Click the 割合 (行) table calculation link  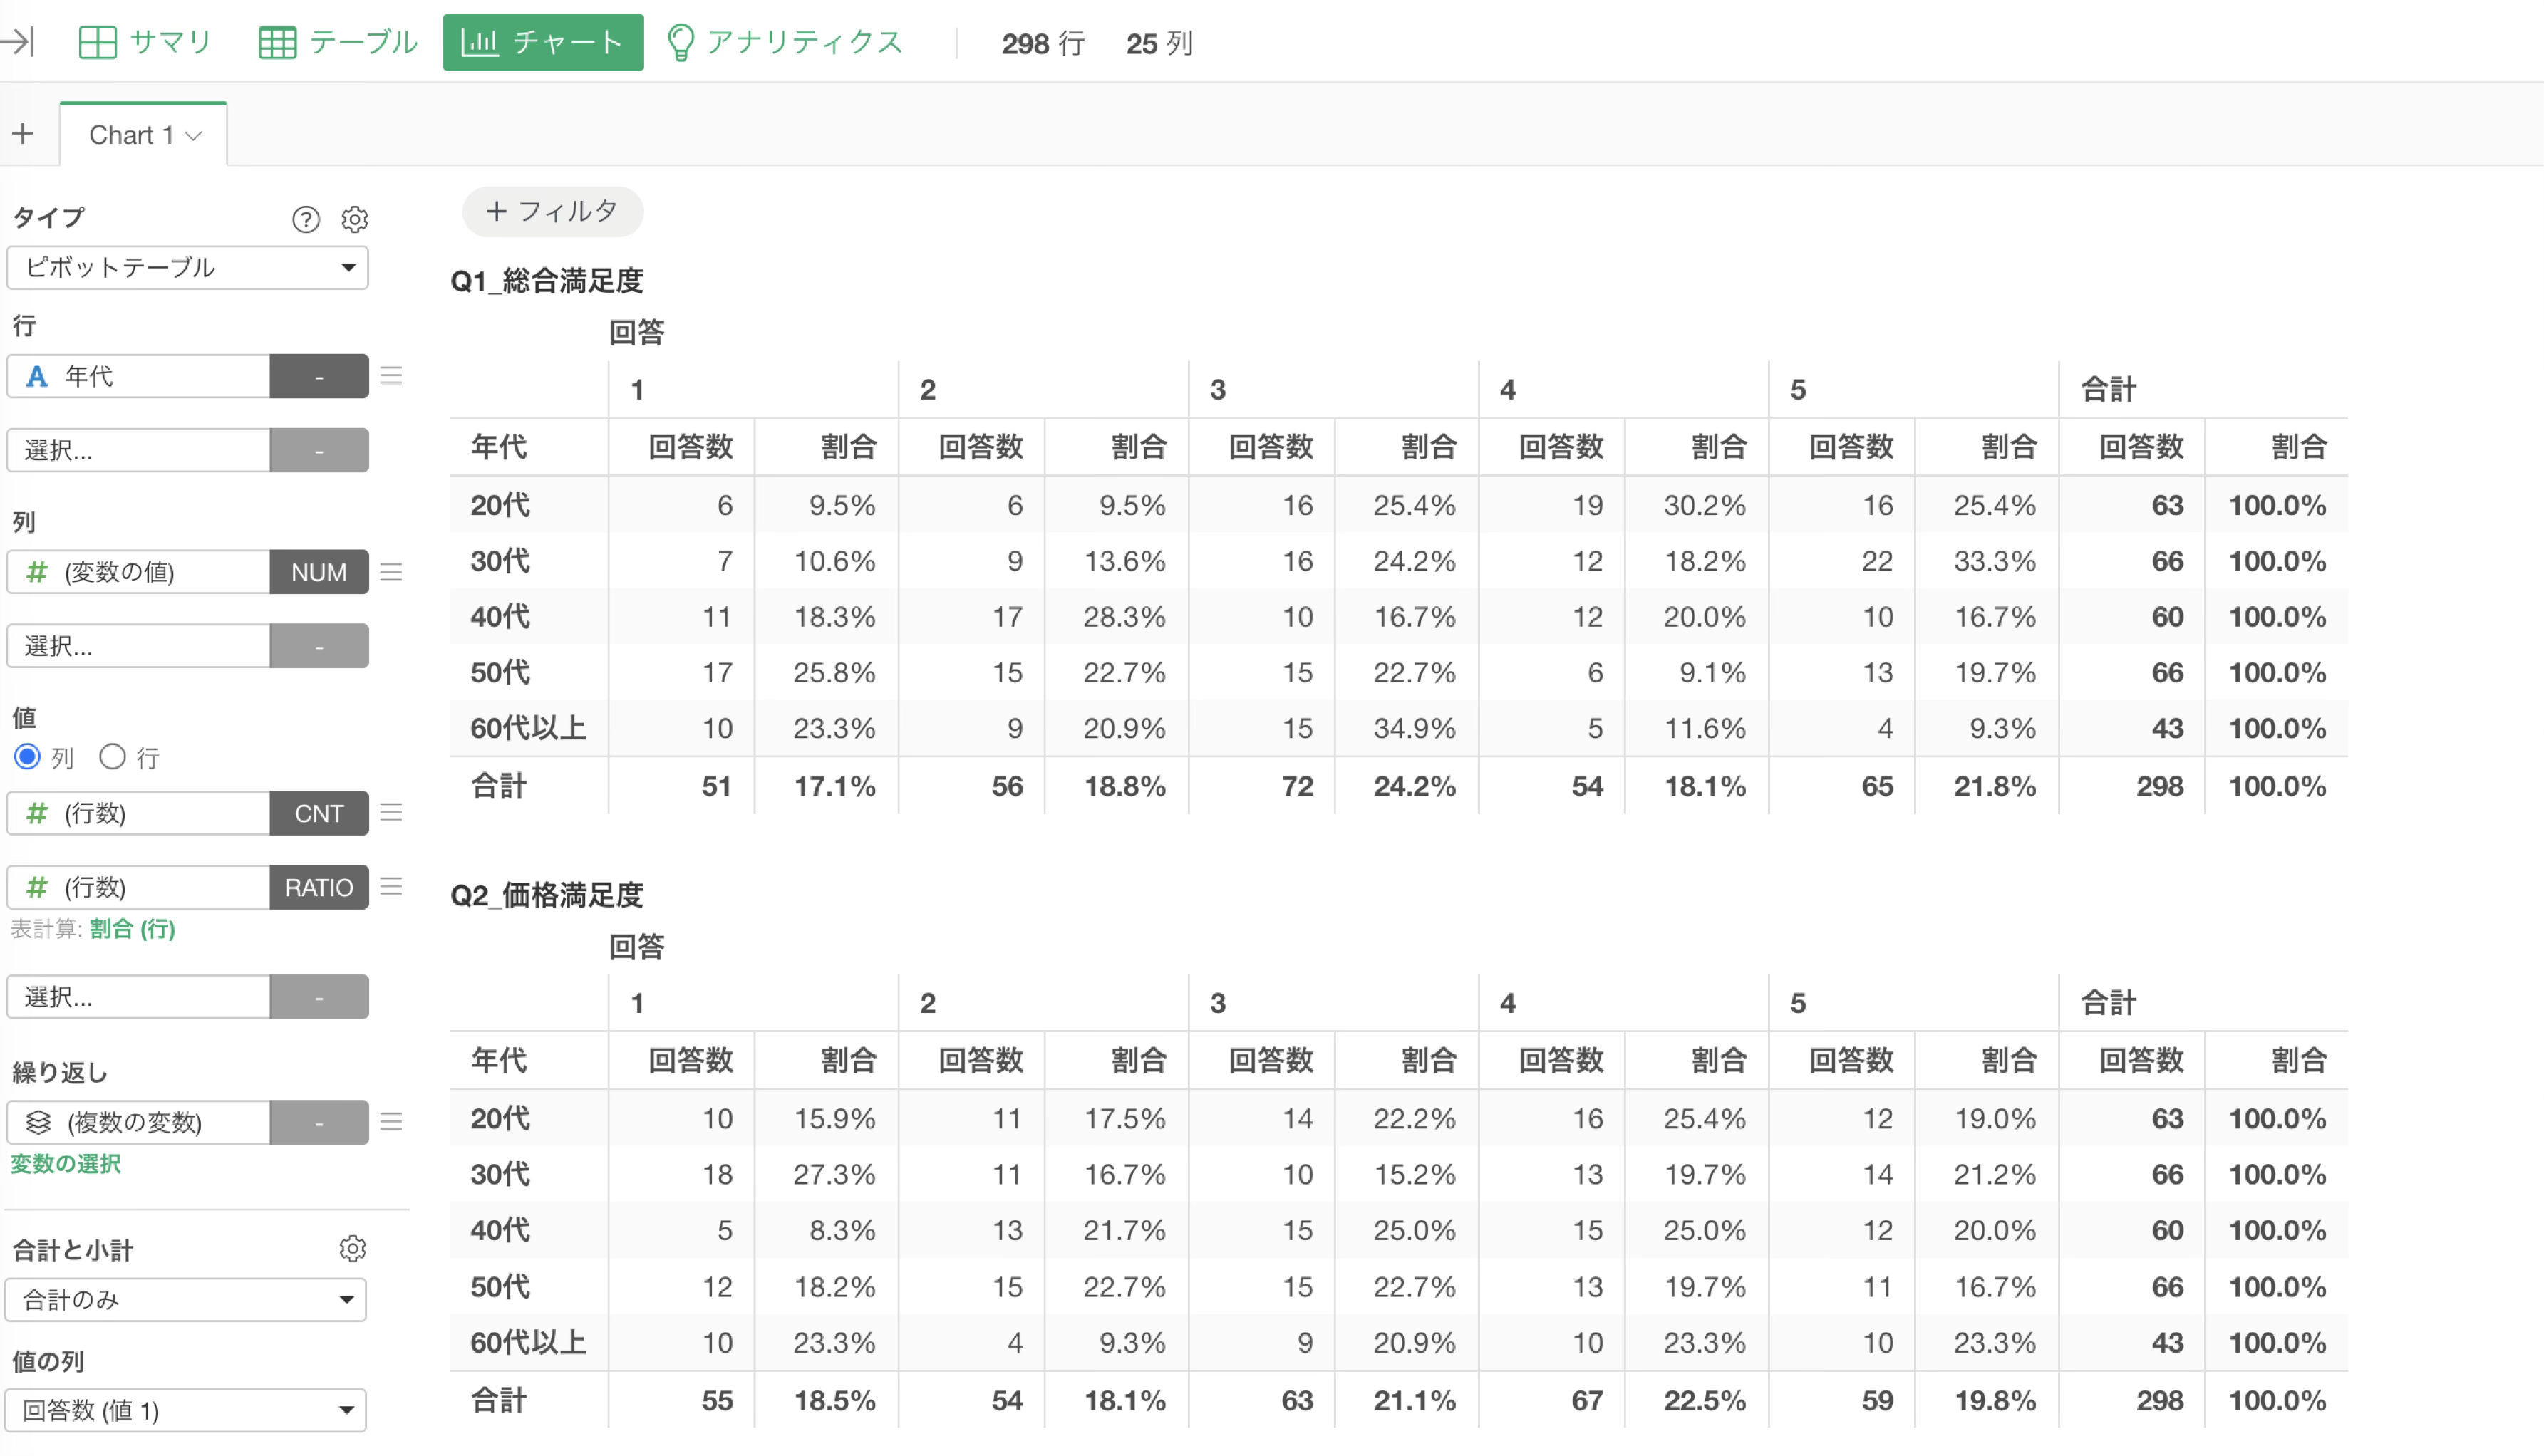pyautogui.click(x=132, y=928)
